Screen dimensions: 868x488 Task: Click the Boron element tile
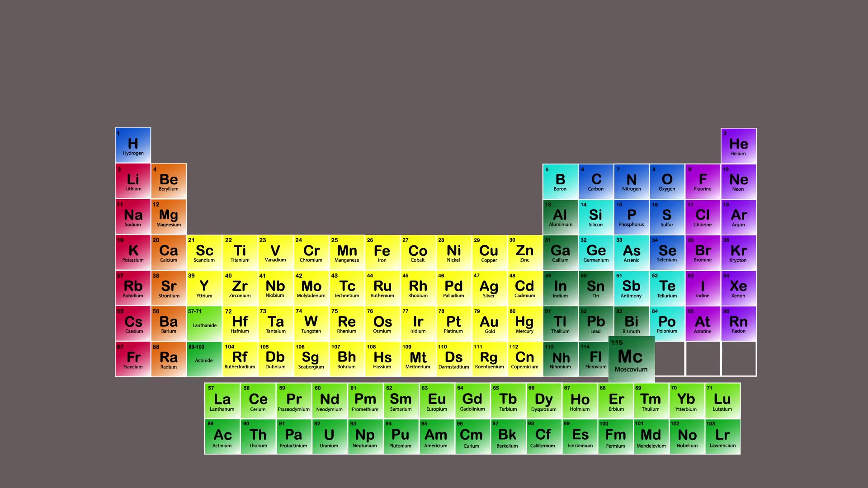(x=560, y=181)
